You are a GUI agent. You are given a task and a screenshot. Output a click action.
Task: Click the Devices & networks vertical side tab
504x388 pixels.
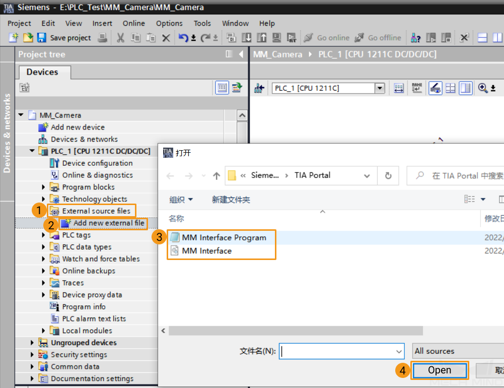7,133
